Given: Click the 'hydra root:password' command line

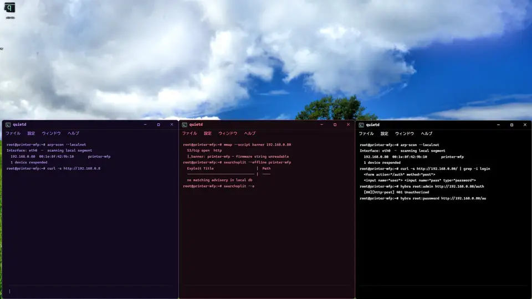Looking at the screenshot, I should point(423,198).
